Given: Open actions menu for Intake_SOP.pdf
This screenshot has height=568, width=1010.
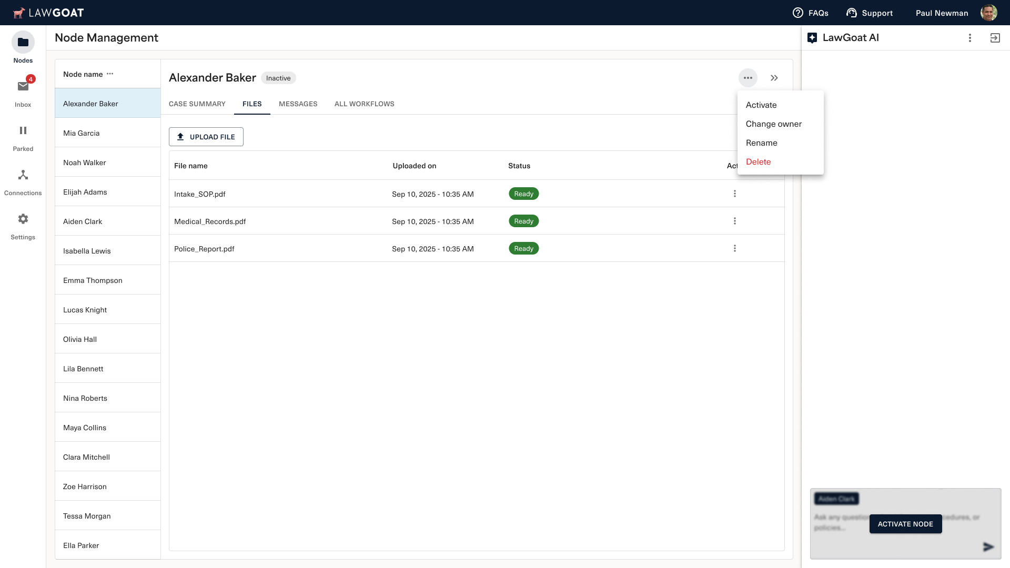Looking at the screenshot, I should [735, 194].
